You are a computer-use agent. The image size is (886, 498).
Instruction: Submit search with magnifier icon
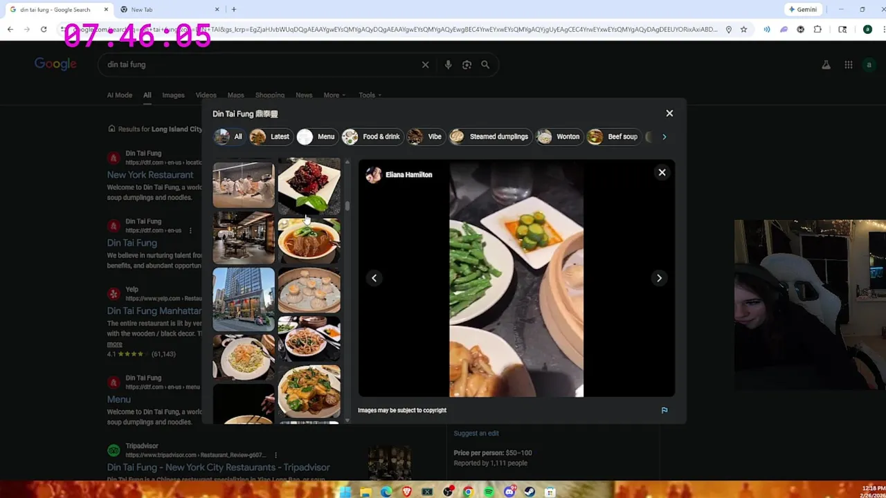(x=485, y=64)
